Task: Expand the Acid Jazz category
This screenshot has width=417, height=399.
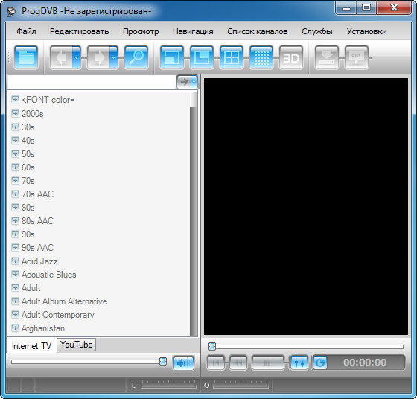Action: tap(15, 261)
